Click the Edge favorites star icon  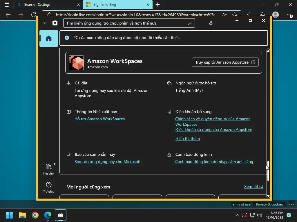click(x=249, y=14)
